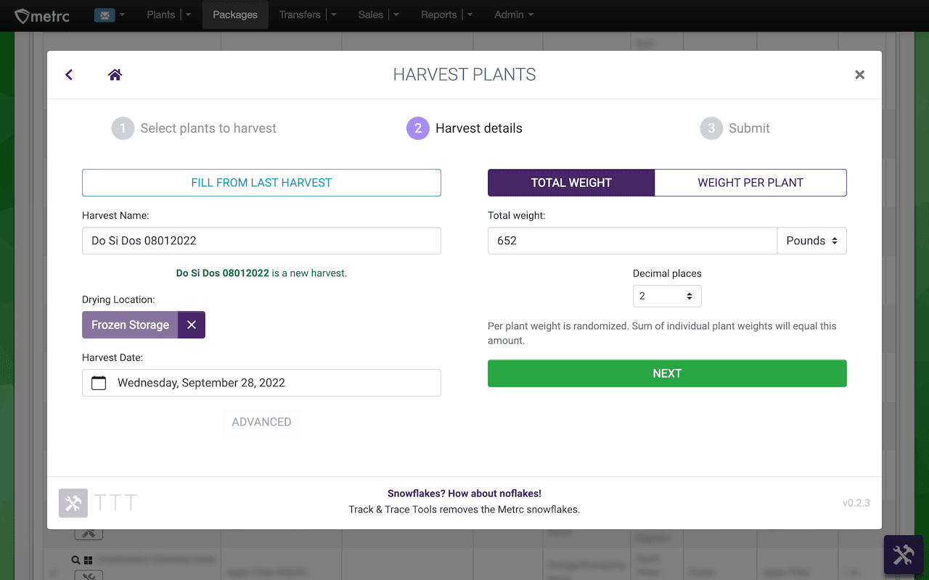Switch to Weight Per Plant mode
Screen dimensions: 929x580
pyautogui.click(x=750, y=183)
